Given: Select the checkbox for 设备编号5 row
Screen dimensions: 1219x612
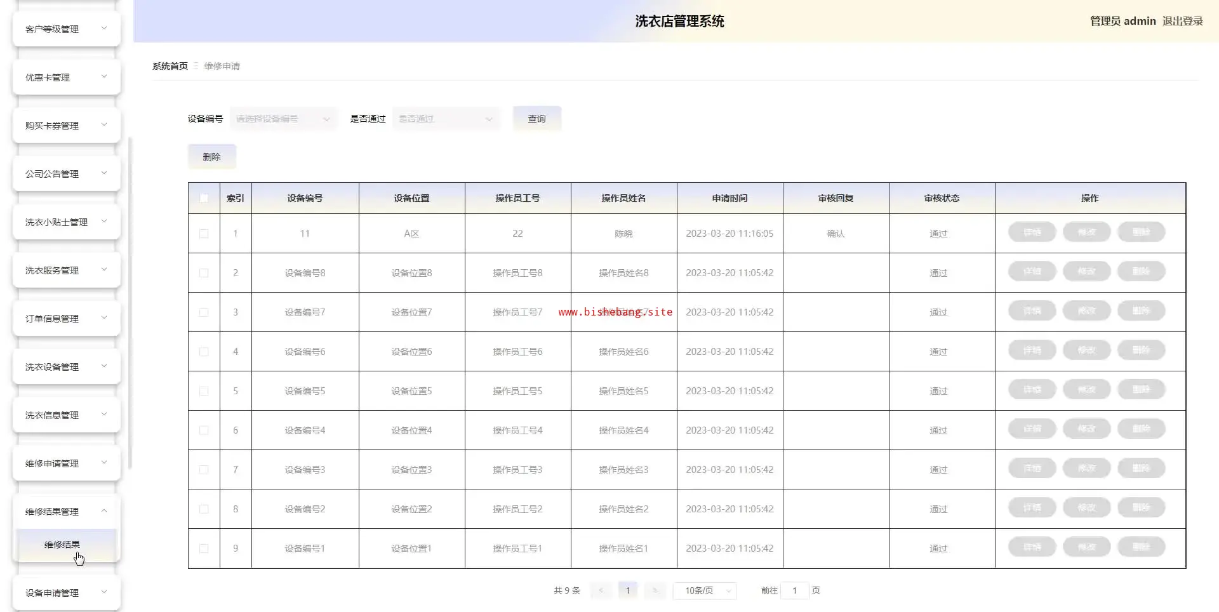Looking at the screenshot, I should (204, 391).
